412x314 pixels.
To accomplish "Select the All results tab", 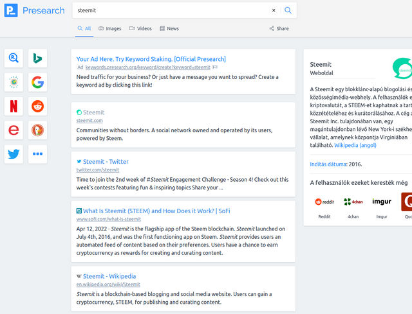I will pyautogui.click(x=84, y=28).
